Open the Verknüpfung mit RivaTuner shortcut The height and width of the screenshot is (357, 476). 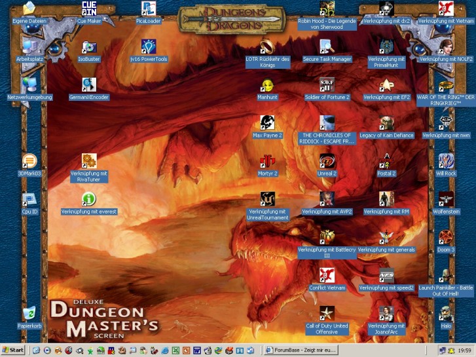[89, 161]
